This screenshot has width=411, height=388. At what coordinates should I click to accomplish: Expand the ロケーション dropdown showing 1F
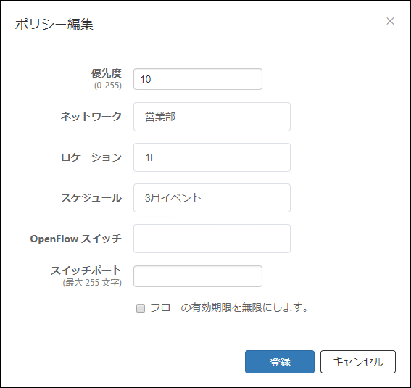(212, 157)
